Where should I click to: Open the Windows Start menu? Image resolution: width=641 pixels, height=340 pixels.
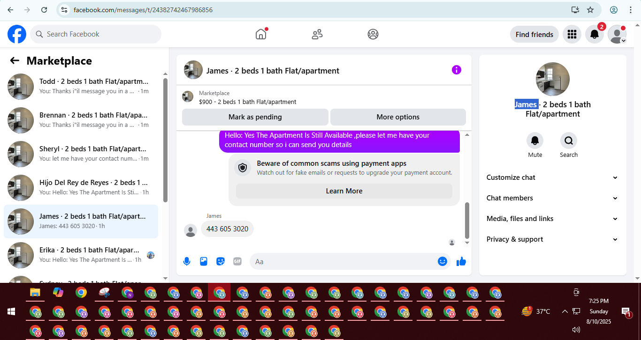[x=11, y=311]
